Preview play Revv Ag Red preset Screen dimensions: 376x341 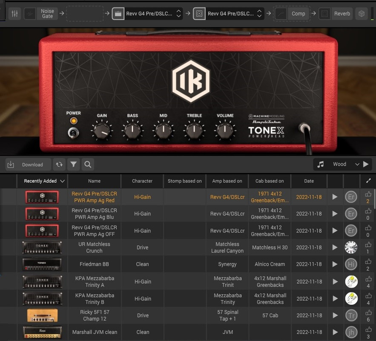click(x=335, y=197)
